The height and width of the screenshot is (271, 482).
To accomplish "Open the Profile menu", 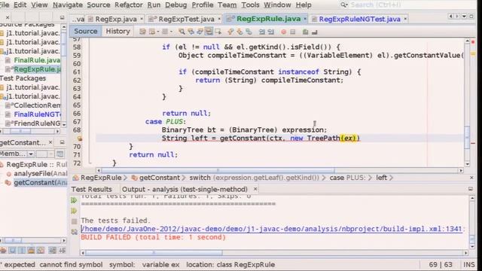I will coord(203,5).
